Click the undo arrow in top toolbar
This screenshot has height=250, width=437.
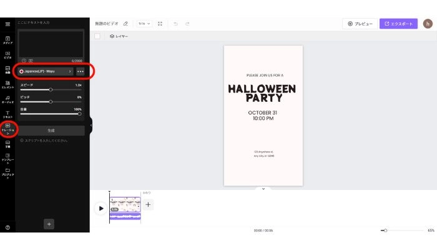(175, 24)
